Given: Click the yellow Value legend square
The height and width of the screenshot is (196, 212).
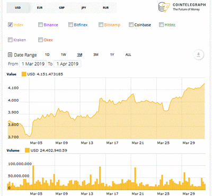Looking at the screenshot, I should coord(24,74).
